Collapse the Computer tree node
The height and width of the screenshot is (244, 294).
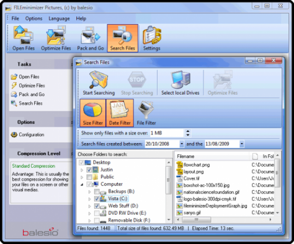(x=82, y=185)
